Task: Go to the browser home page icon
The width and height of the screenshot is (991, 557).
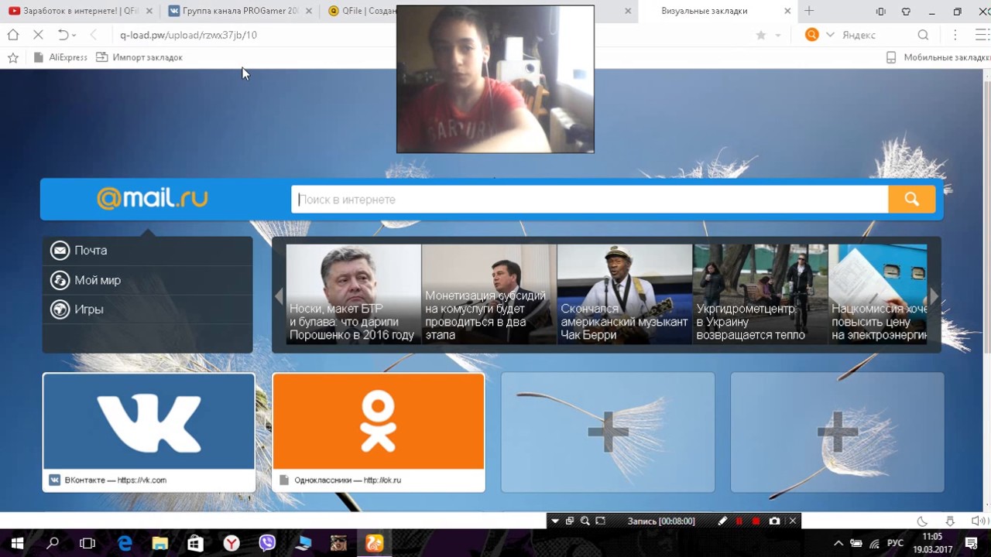Action: (x=13, y=35)
